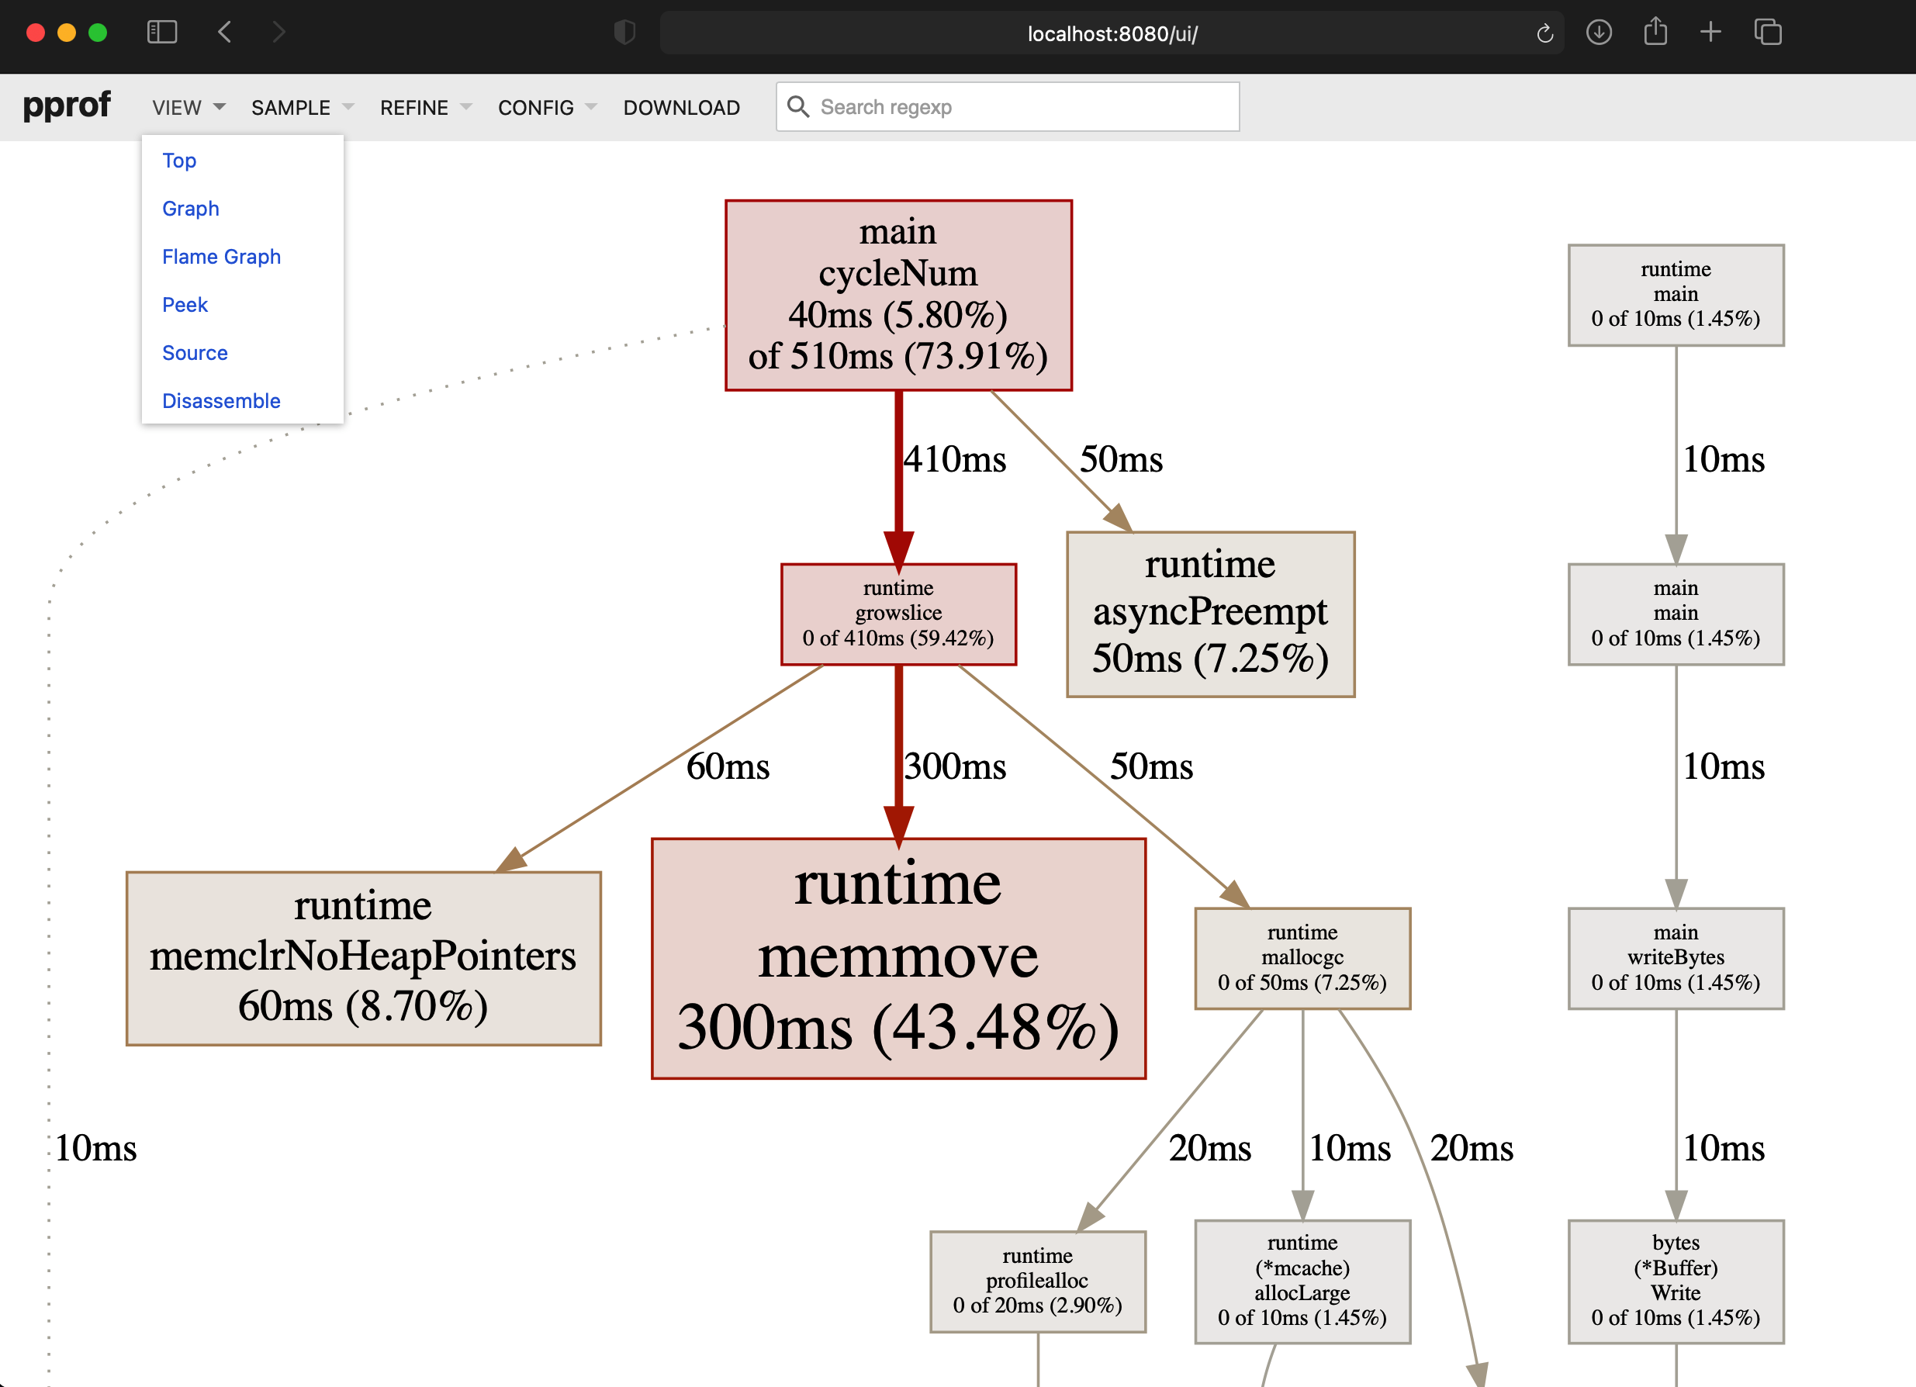Show the tab overview icon
The image size is (1916, 1387).
[1767, 33]
